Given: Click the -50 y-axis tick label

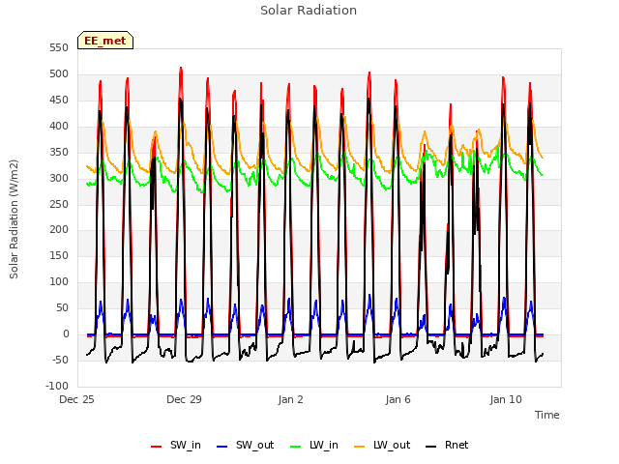Looking at the screenshot, I should tap(60, 360).
